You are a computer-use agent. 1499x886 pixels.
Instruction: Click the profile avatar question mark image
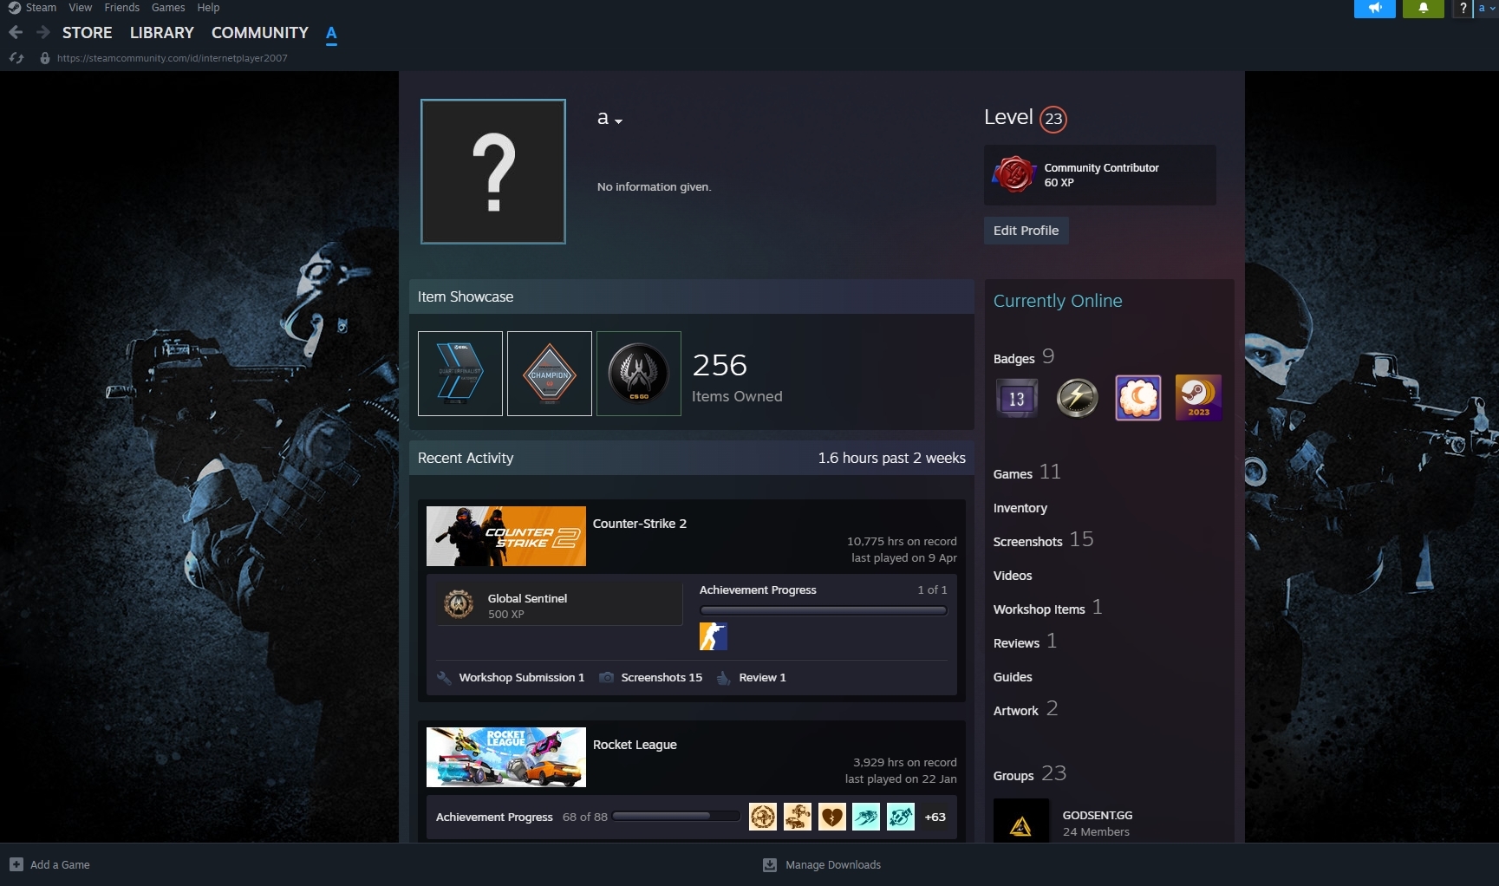(493, 172)
